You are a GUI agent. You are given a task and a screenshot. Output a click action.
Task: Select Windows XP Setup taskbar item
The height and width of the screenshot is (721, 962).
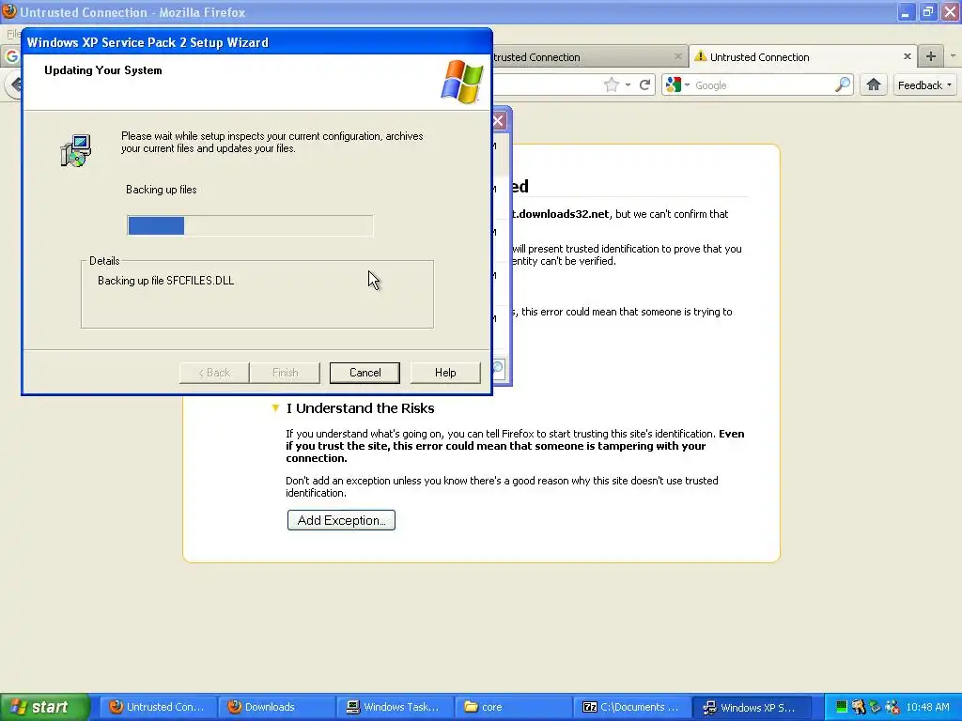click(x=751, y=707)
